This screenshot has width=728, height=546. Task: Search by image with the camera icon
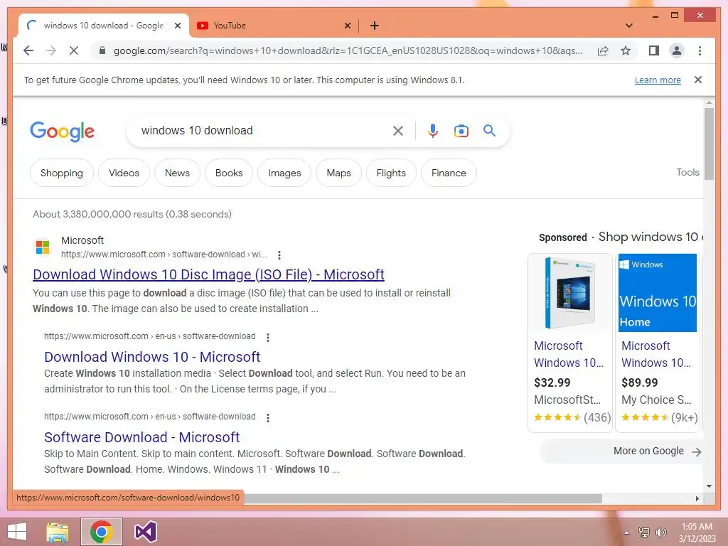[461, 131]
